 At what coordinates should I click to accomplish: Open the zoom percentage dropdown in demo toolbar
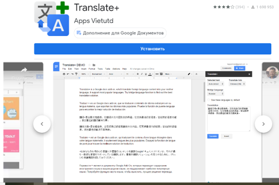click(85, 74)
